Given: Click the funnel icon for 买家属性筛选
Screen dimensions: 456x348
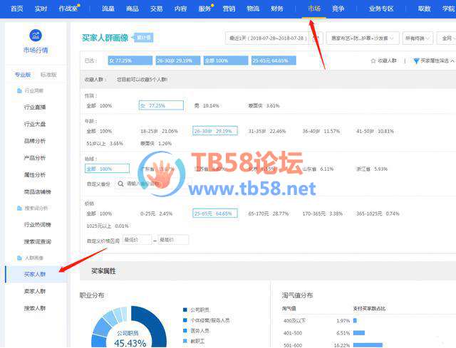Looking at the screenshot, I should click(x=416, y=61).
